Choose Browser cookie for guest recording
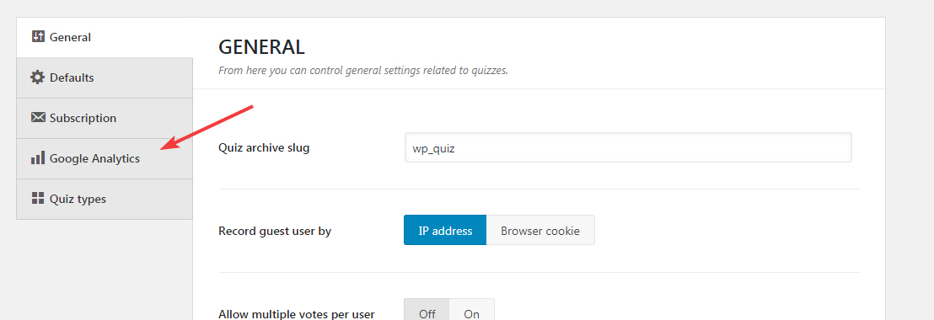Viewport: 934px width, 320px height. (x=540, y=230)
